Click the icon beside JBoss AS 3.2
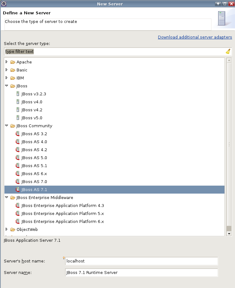 pyautogui.click(x=18, y=134)
